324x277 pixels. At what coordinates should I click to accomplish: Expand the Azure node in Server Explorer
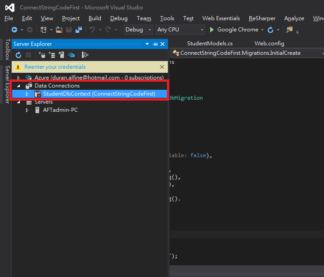click(x=18, y=78)
